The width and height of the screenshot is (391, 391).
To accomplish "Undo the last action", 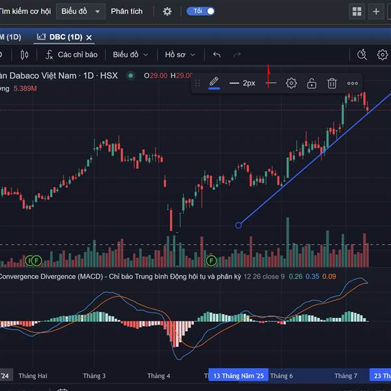I will (217, 55).
